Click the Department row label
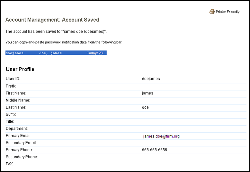This screenshot has width=250, height=172. (x=16, y=129)
